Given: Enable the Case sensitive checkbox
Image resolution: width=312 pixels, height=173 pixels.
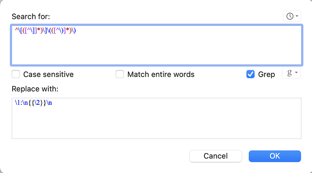Looking at the screenshot, I should click(x=16, y=74).
